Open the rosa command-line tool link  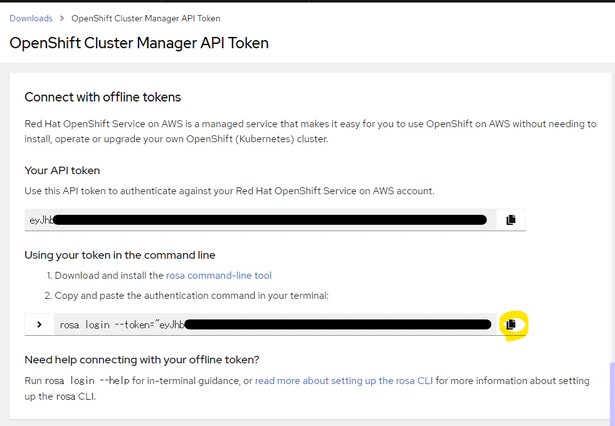tap(218, 276)
